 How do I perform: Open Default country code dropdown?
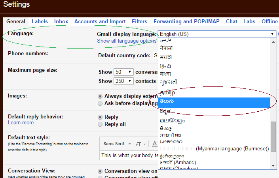tap(155, 55)
